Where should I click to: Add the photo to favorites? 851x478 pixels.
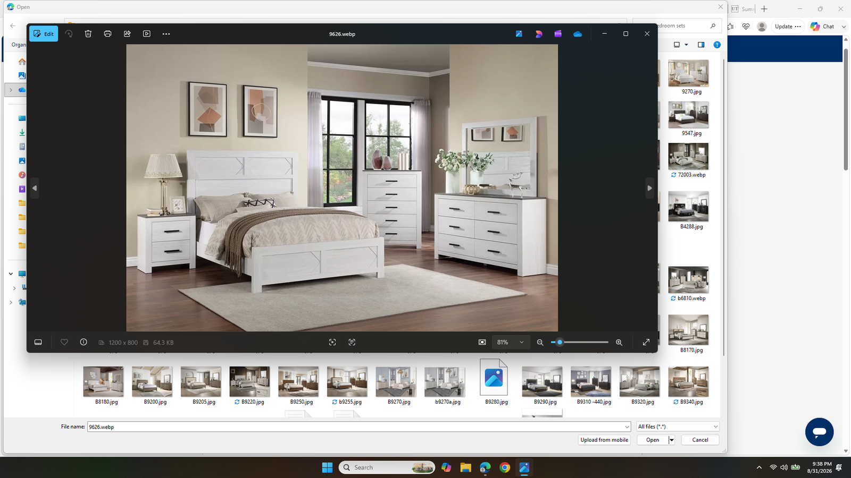click(64, 342)
